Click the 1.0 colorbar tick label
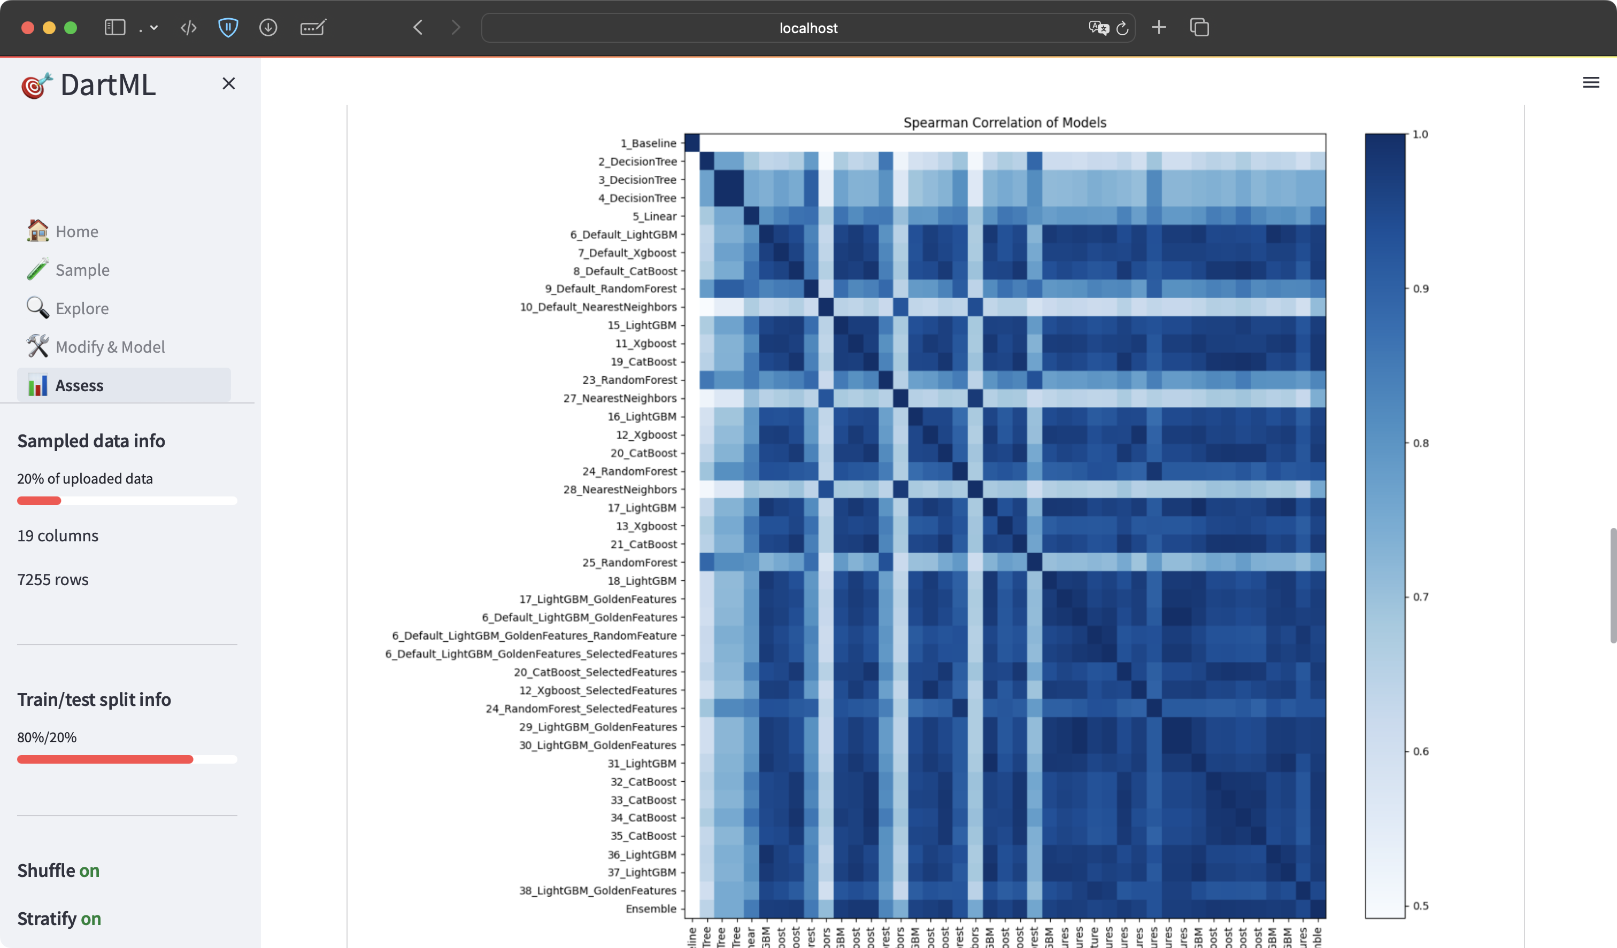The width and height of the screenshot is (1617, 948). (1421, 134)
